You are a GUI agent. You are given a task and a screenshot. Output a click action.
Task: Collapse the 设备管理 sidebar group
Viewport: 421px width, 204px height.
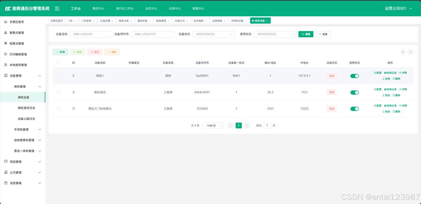pyautogui.click(x=40, y=76)
